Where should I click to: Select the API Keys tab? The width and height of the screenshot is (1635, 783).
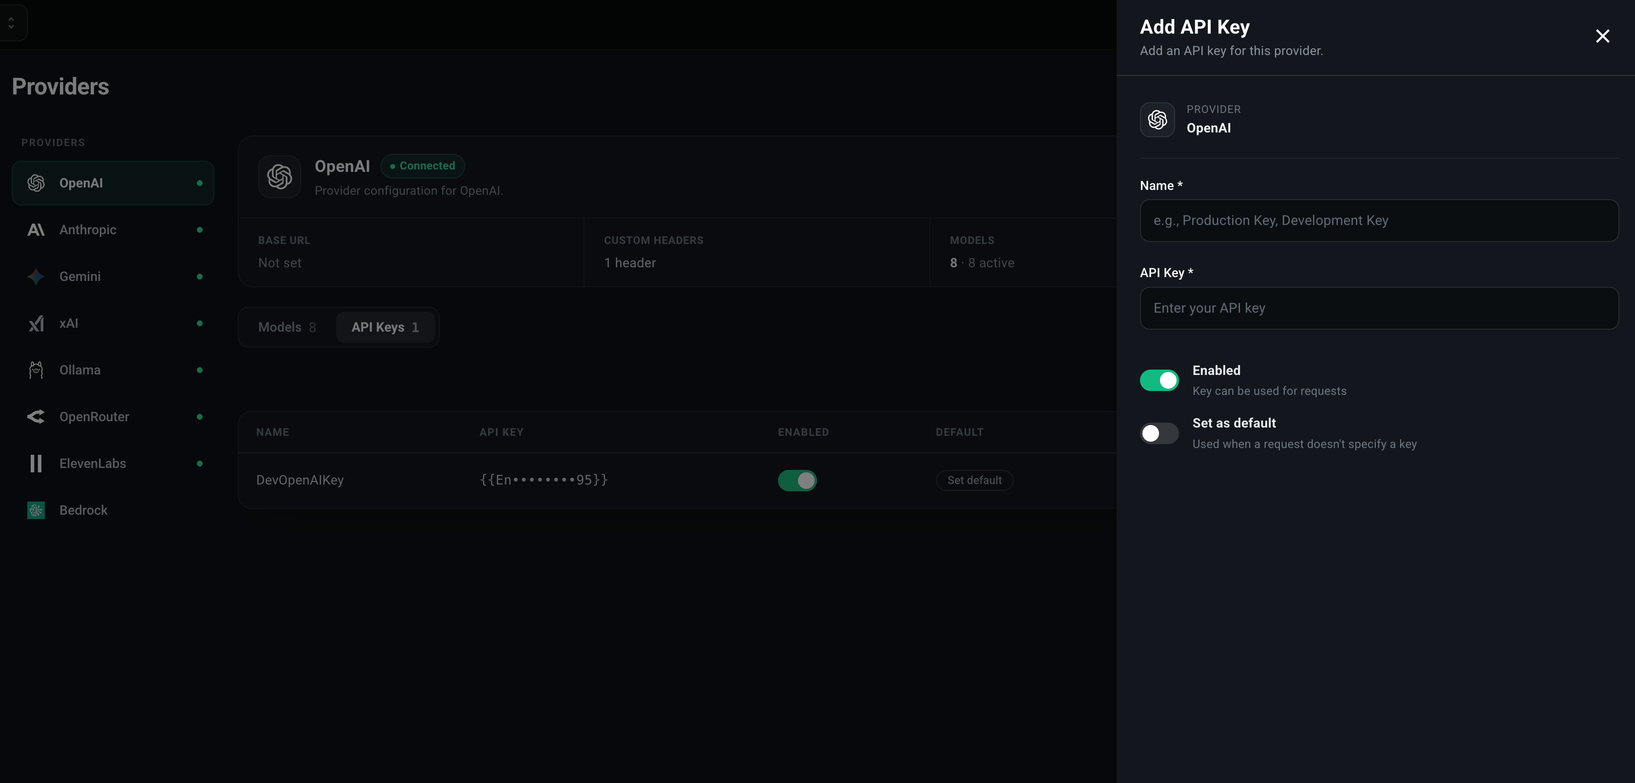coord(385,327)
